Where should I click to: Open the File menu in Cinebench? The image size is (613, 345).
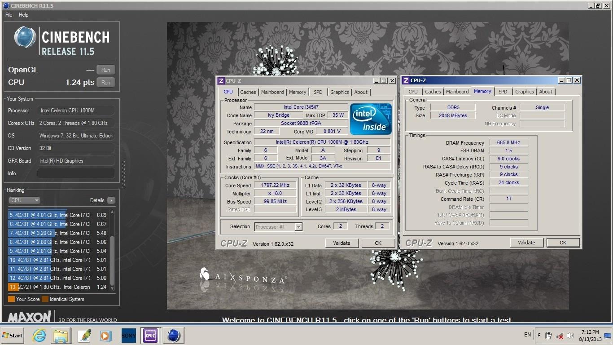pos(9,15)
